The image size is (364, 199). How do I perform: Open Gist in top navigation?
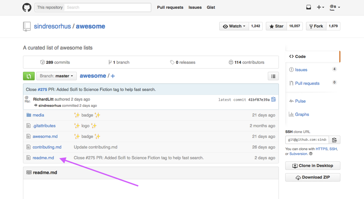coord(211,7)
